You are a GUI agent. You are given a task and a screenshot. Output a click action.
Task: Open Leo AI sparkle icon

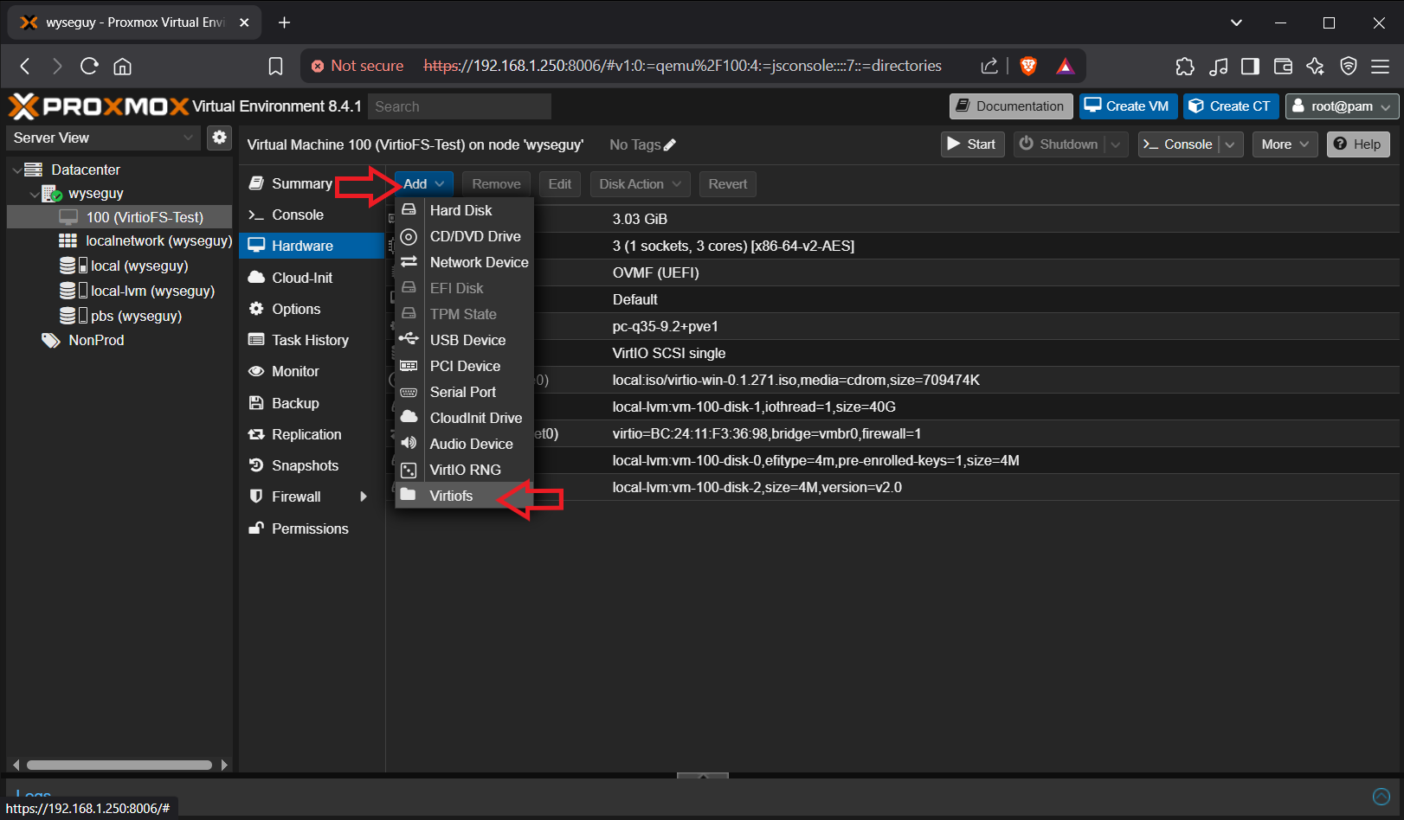[1316, 66]
